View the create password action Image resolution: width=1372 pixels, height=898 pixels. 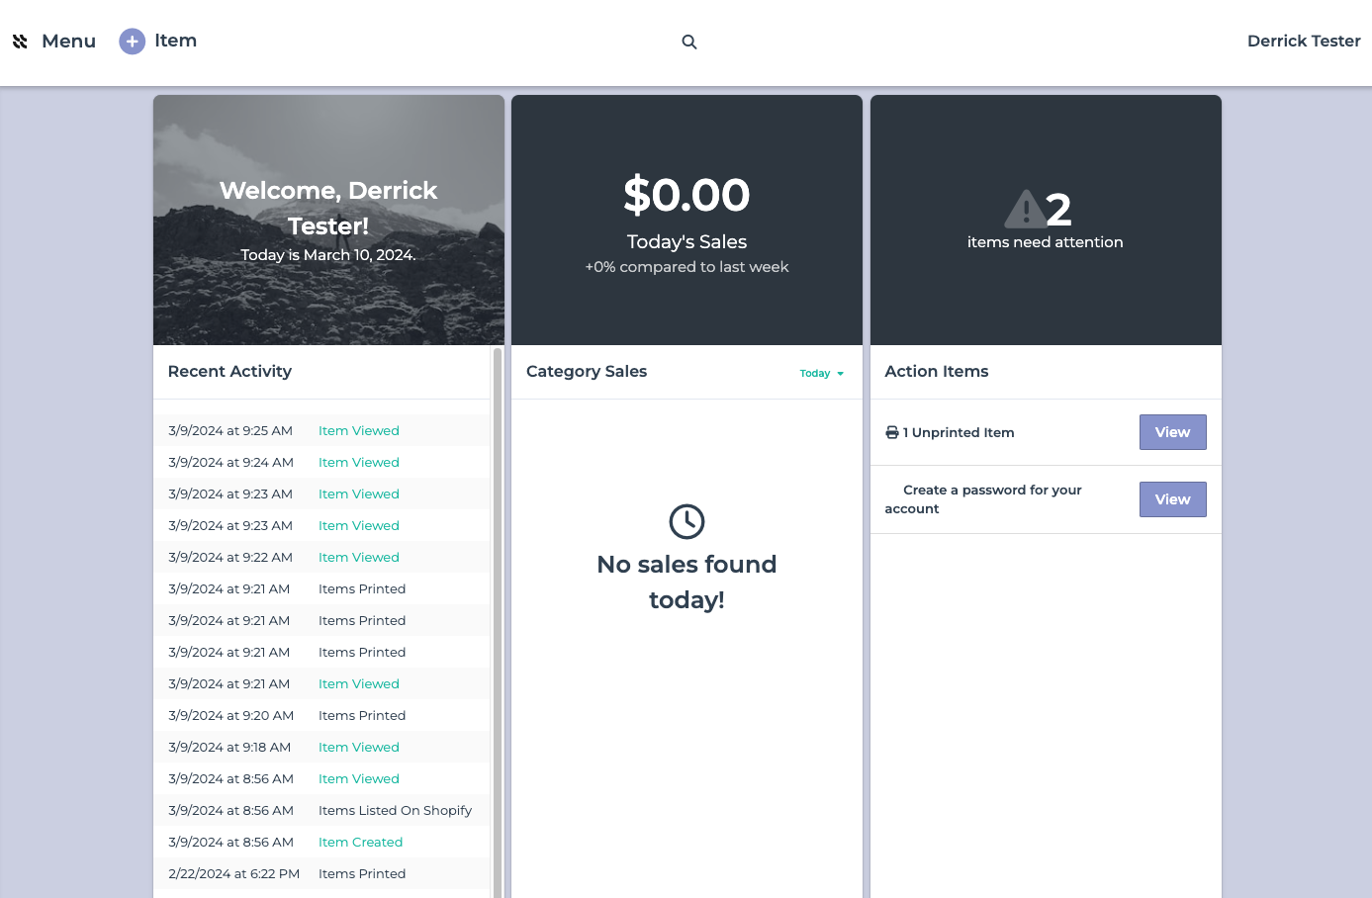click(1172, 499)
